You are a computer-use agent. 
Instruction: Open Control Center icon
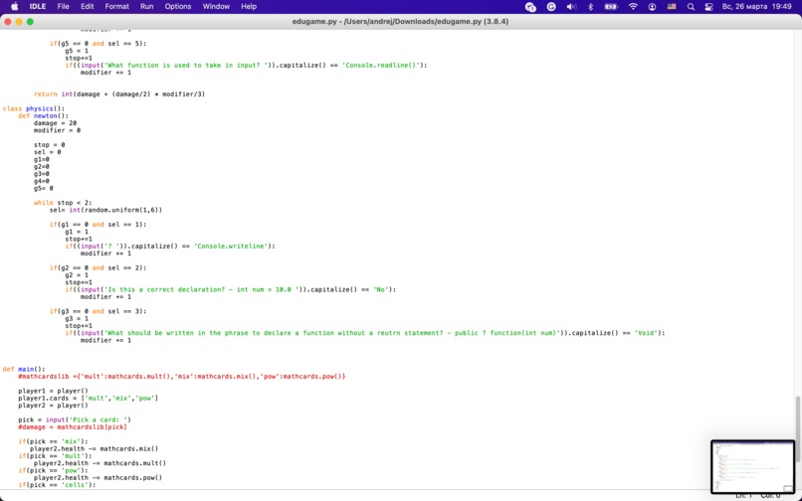point(708,7)
